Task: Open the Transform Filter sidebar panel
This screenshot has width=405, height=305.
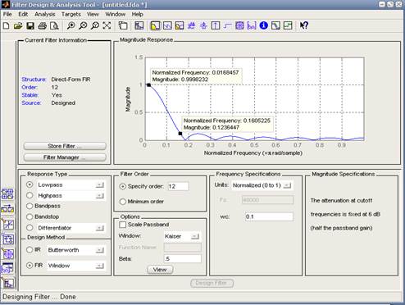Action: 7,209
